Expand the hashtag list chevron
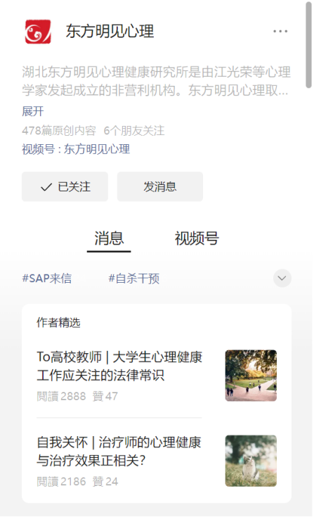Image resolution: width=314 pixels, height=517 pixels. [x=282, y=279]
